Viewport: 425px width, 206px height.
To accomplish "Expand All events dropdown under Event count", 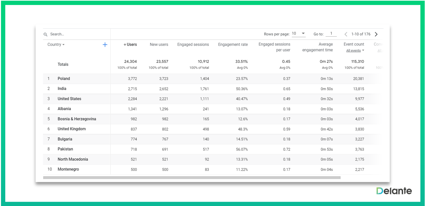I will click(355, 51).
